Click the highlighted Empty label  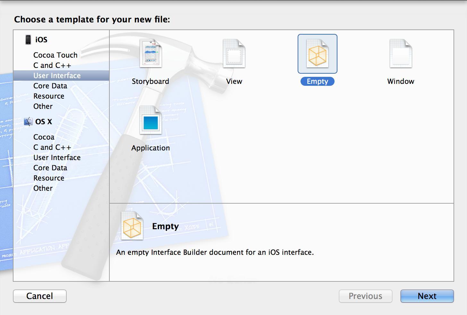318,81
